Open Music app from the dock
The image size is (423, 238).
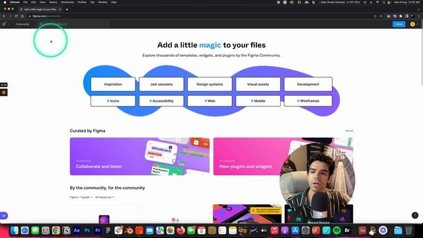click(x=274, y=231)
